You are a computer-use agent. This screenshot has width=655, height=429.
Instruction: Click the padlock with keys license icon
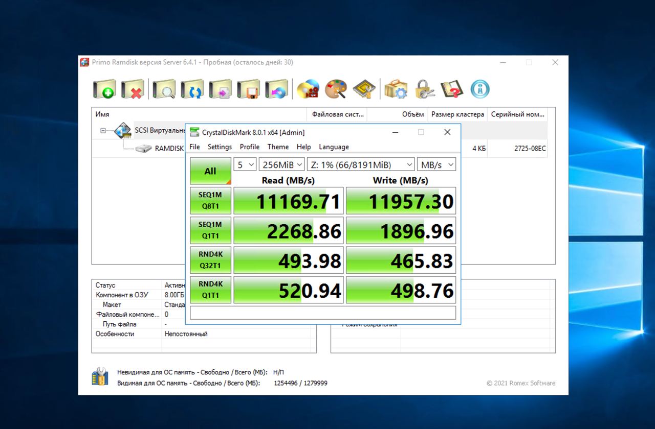(x=424, y=89)
